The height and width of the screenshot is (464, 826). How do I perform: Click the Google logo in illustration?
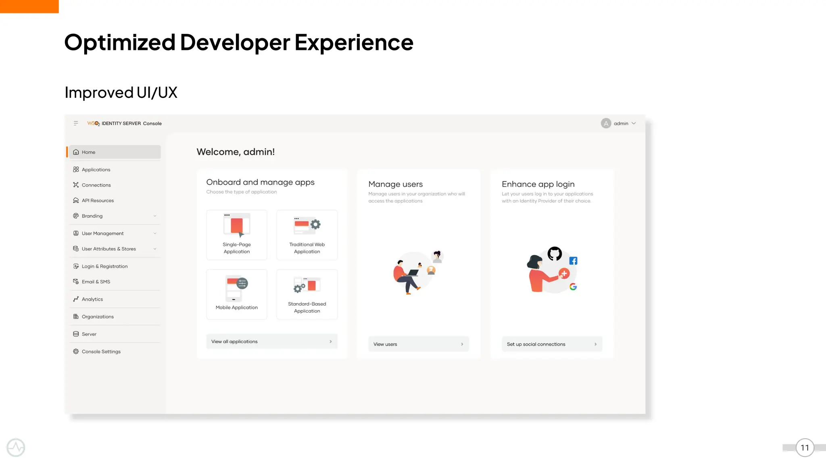click(573, 287)
